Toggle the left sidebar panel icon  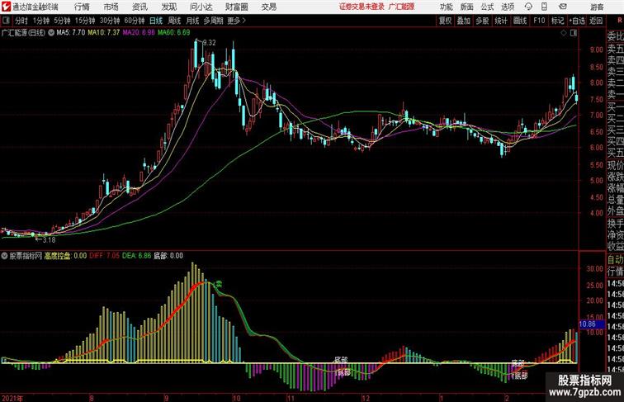pos(6,21)
